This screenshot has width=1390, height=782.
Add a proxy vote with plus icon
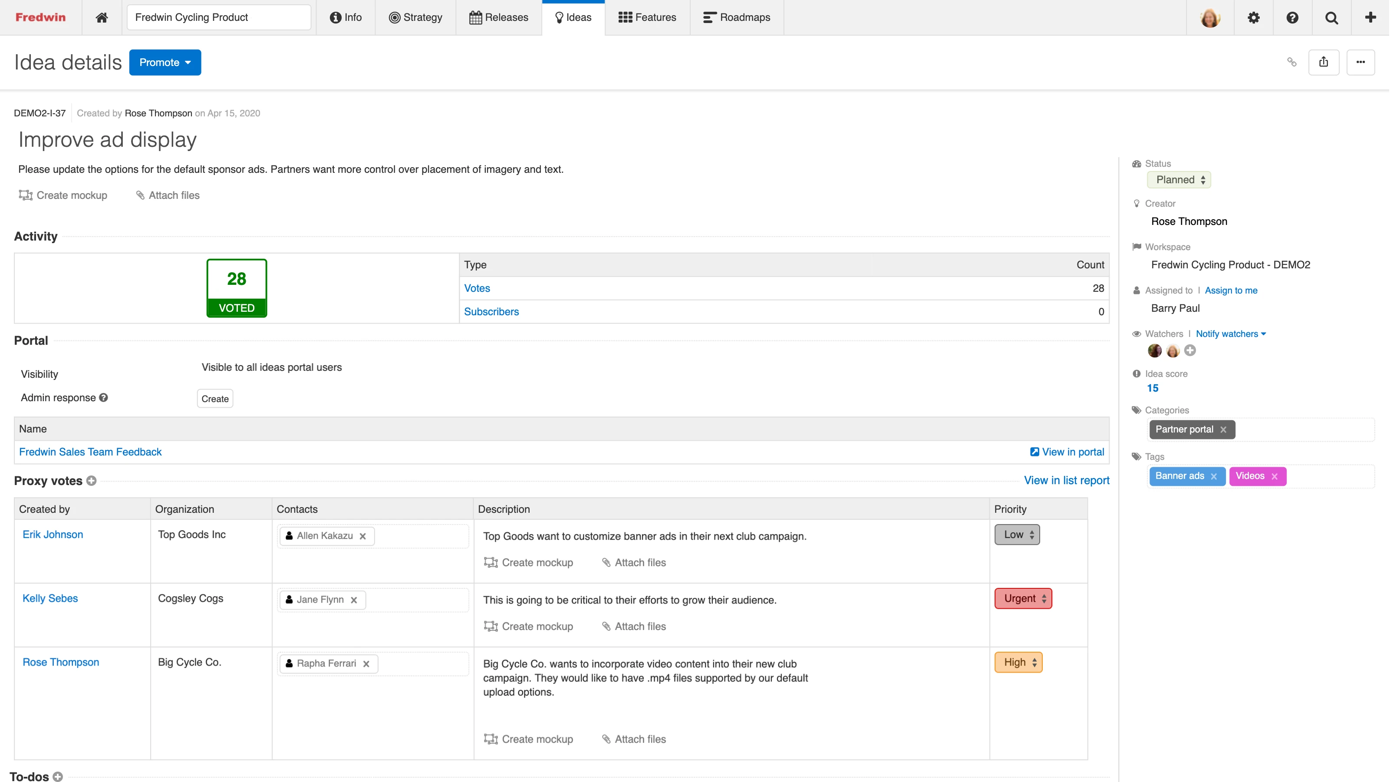91,480
